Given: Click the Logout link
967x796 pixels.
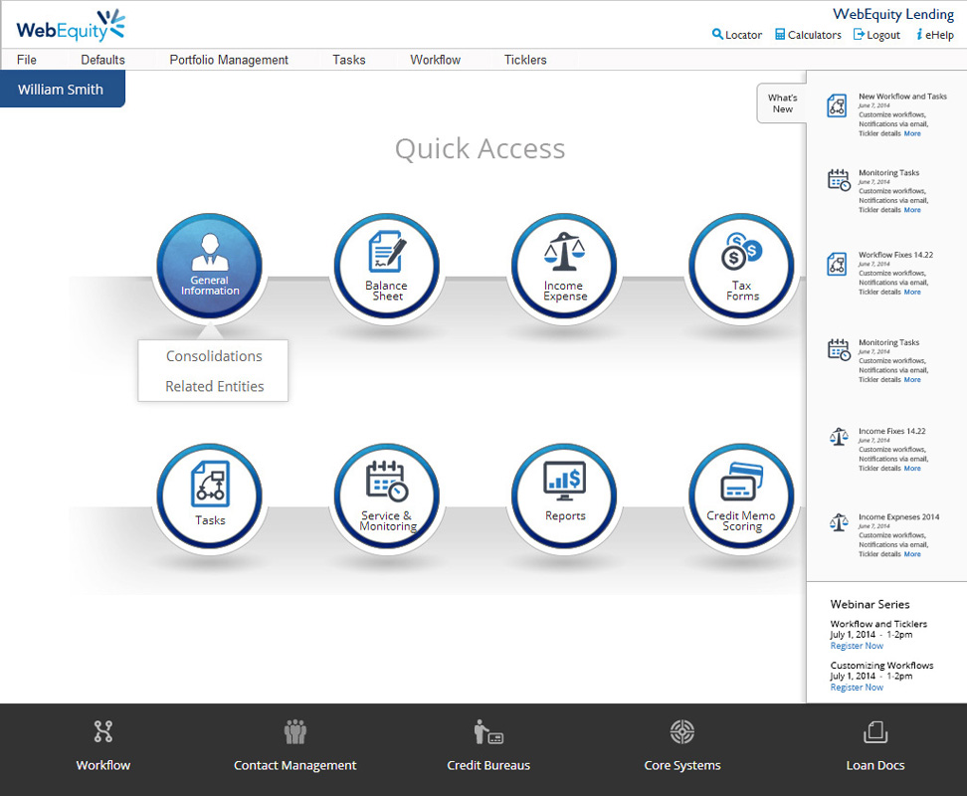Looking at the screenshot, I should click(x=876, y=35).
